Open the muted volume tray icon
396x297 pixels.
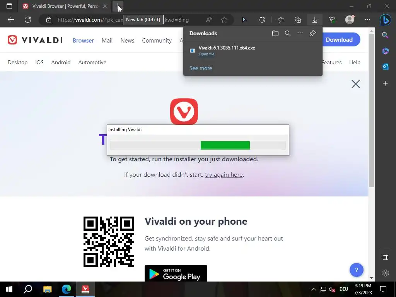click(x=332, y=289)
